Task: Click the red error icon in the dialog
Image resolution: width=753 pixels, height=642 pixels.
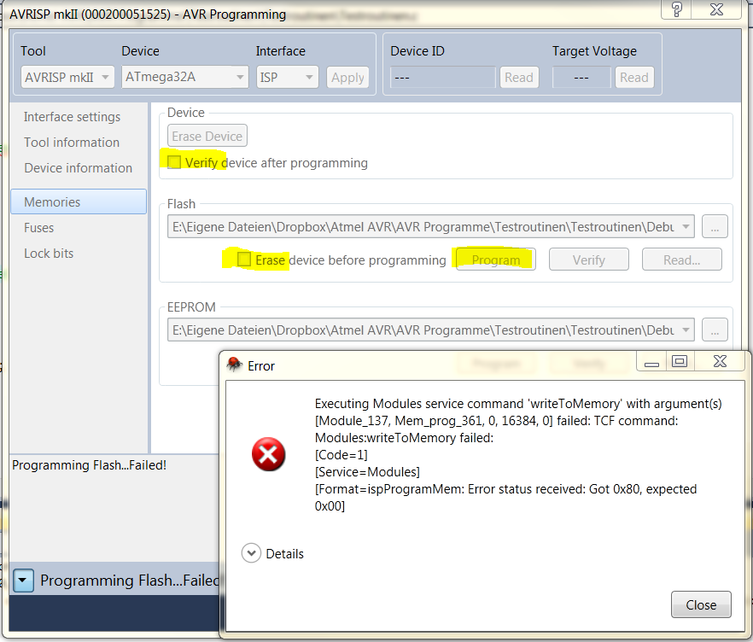Action: [x=268, y=454]
